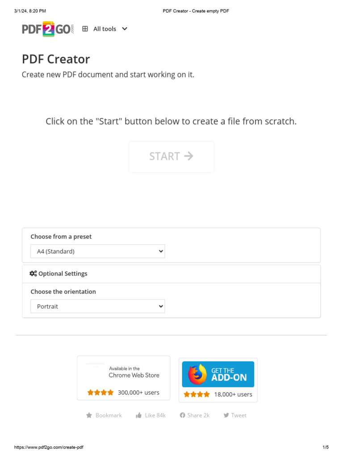Click the Firefox logo icon

(197, 374)
